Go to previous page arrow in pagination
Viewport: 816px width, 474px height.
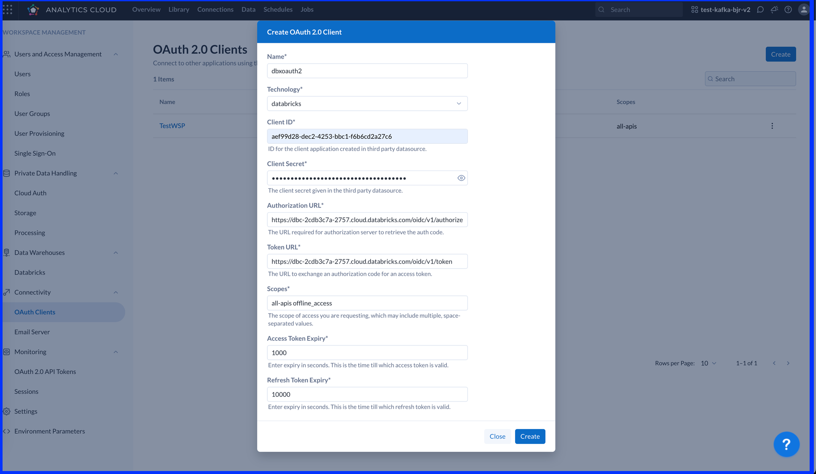774,363
